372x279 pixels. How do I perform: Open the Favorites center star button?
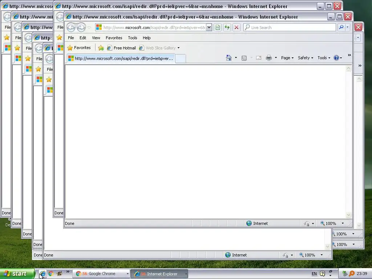(79, 48)
